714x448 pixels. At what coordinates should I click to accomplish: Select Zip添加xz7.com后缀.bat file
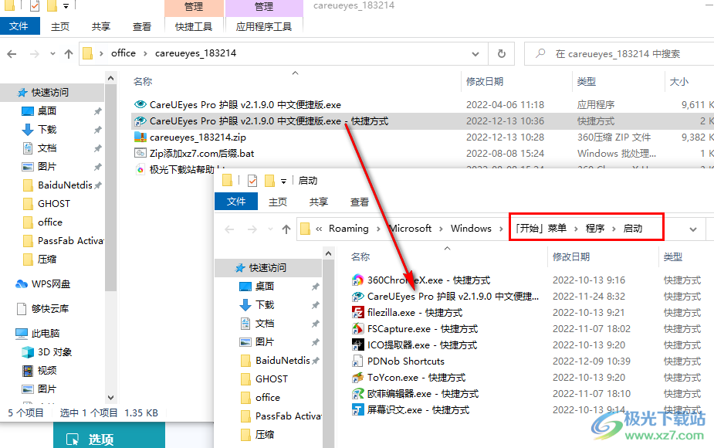(201, 154)
